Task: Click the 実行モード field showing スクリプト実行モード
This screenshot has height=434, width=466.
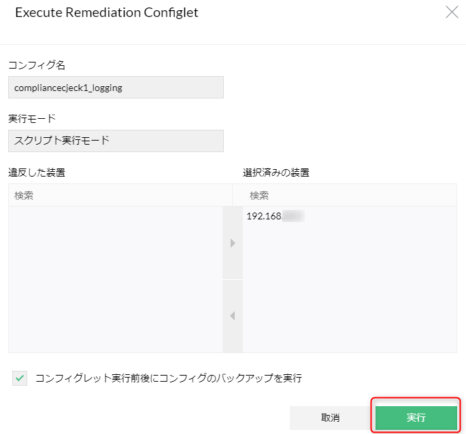Action: pos(116,141)
